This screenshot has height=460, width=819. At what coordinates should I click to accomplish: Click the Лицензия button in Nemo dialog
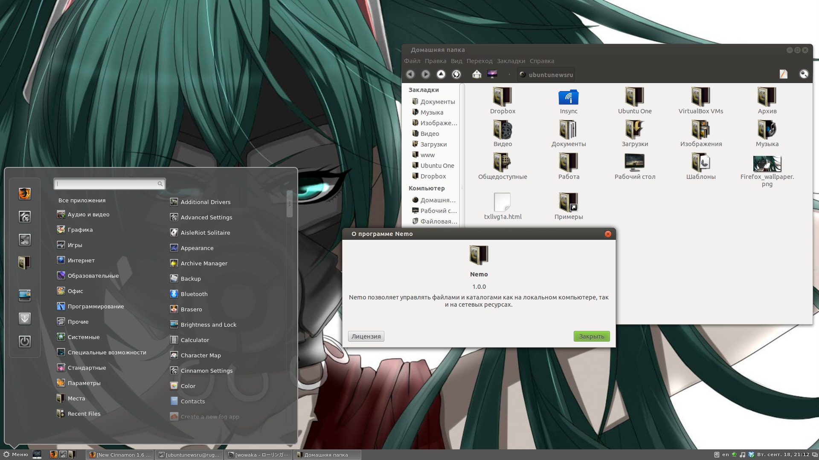365,336
